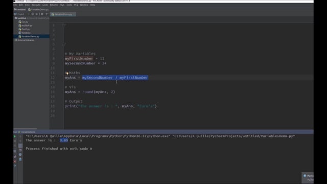Close the VariablesDemo.py editor tab

(74, 14)
